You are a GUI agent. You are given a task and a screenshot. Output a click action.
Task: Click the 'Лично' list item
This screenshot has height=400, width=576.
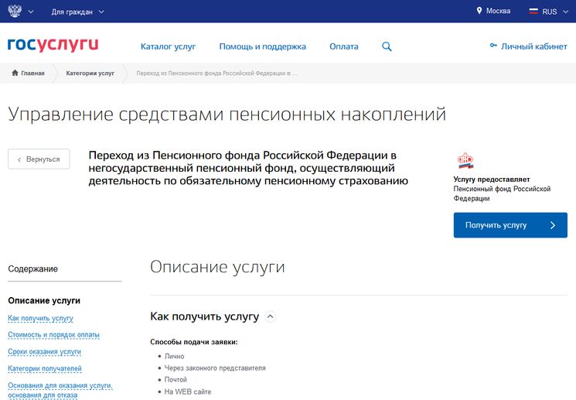pos(174,356)
